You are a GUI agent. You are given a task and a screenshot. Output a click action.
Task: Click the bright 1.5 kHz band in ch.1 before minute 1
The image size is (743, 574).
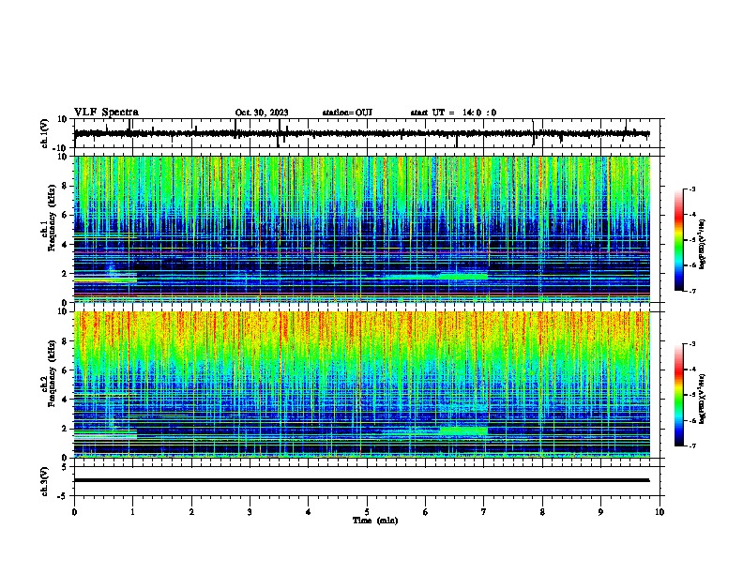tap(105, 280)
